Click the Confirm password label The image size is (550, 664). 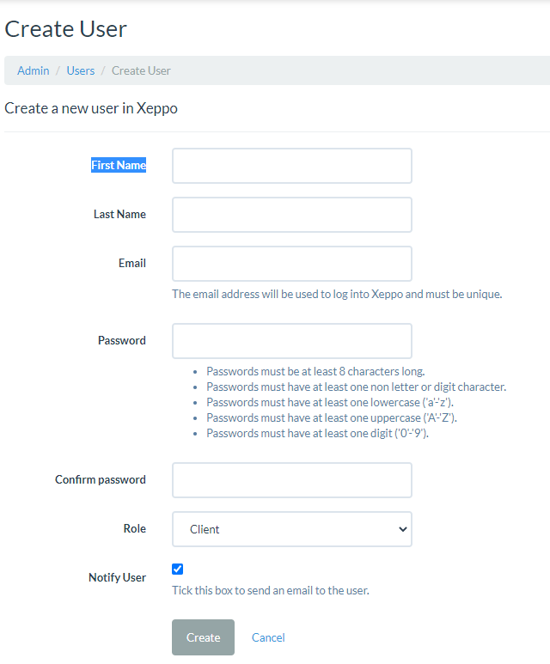[101, 479]
